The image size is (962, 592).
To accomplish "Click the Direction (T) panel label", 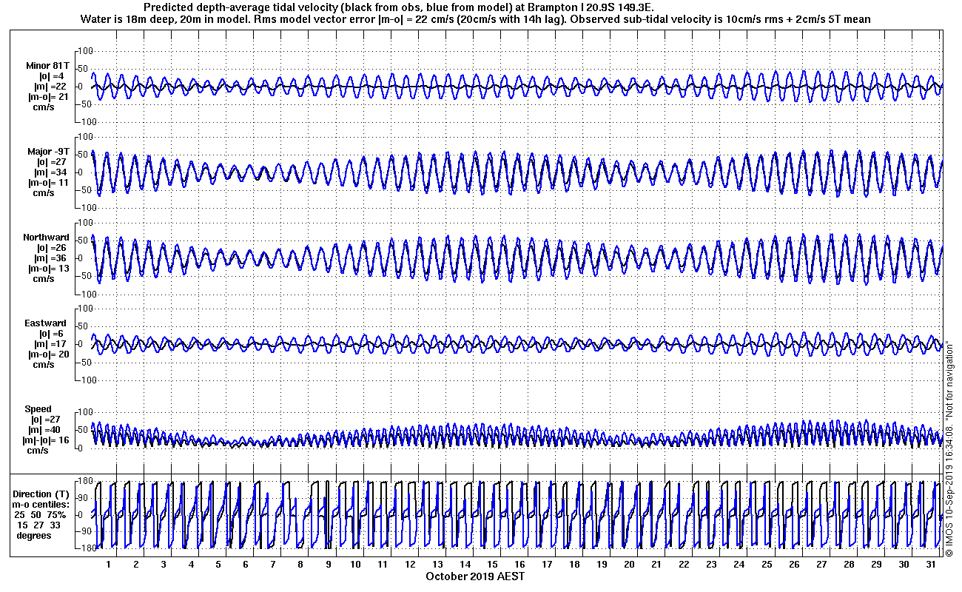I will pos(43,494).
